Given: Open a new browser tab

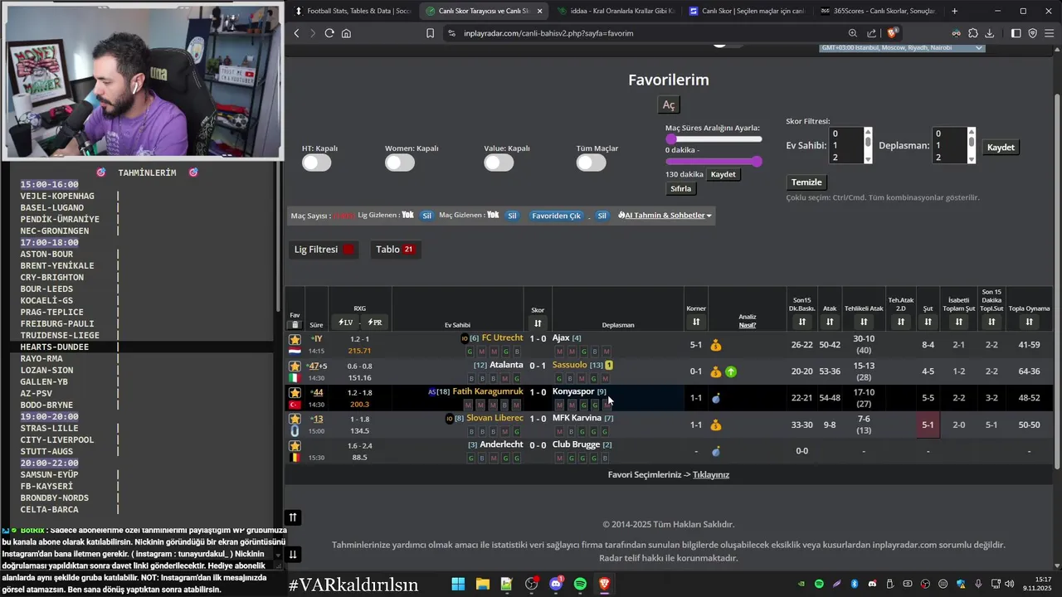Looking at the screenshot, I should point(955,11).
